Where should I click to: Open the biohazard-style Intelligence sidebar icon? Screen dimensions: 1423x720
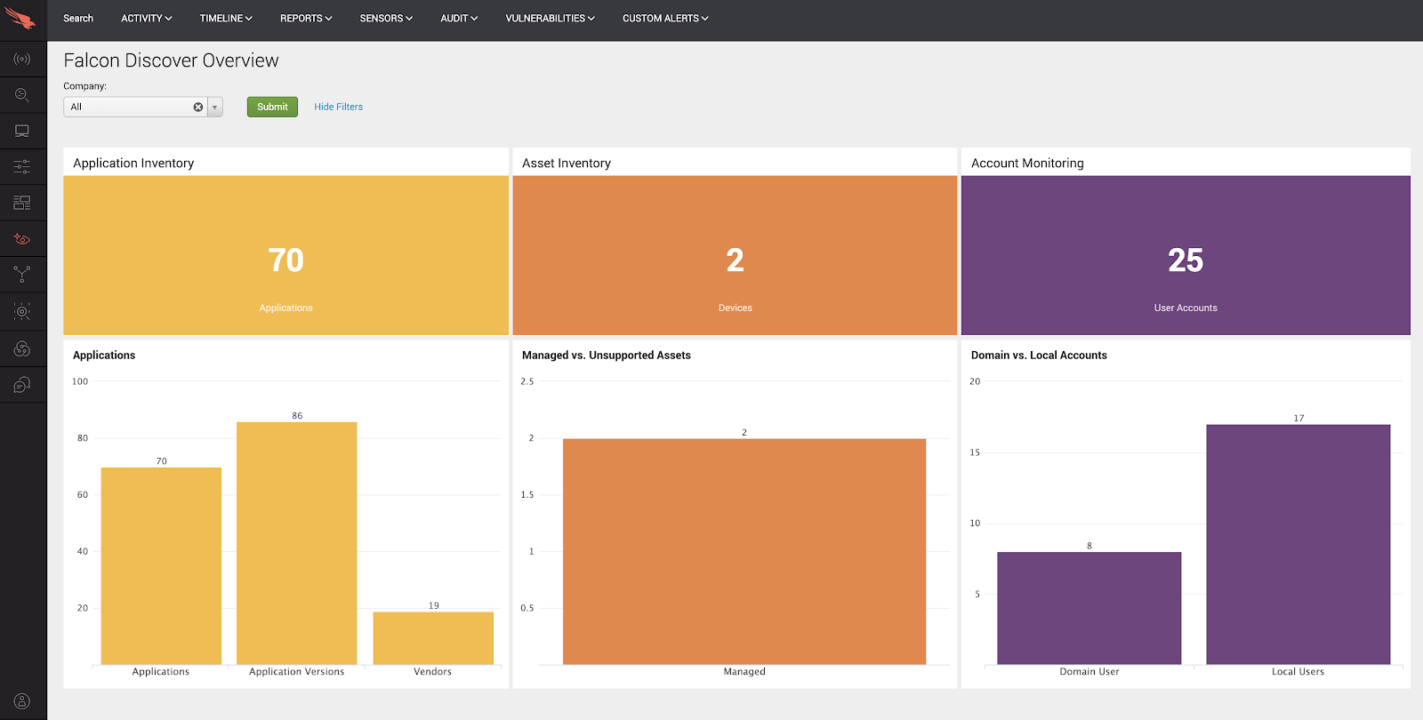(x=22, y=348)
